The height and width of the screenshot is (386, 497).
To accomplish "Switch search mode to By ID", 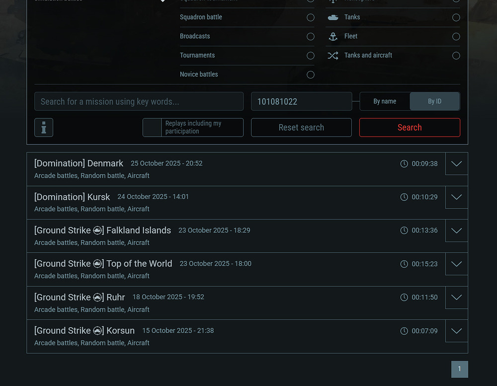I will 434,101.
